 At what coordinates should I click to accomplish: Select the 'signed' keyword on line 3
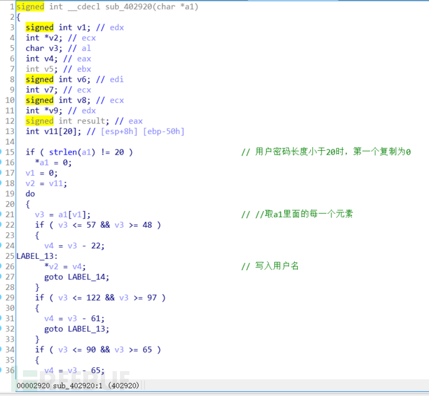tap(40, 27)
